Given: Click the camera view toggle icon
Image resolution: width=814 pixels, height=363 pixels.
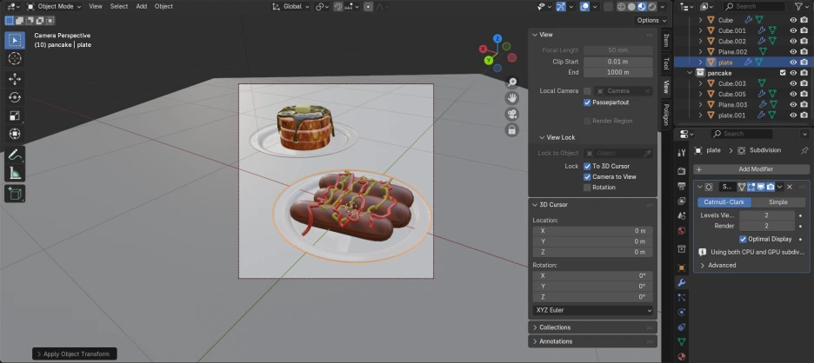Looking at the screenshot, I should 512,113.
